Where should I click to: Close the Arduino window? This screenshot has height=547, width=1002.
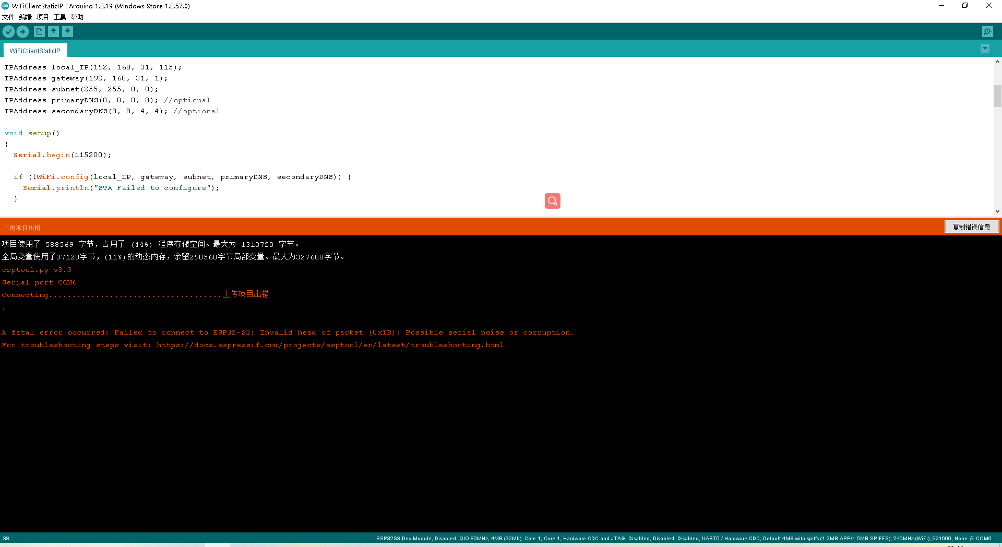pyautogui.click(x=989, y=6)
